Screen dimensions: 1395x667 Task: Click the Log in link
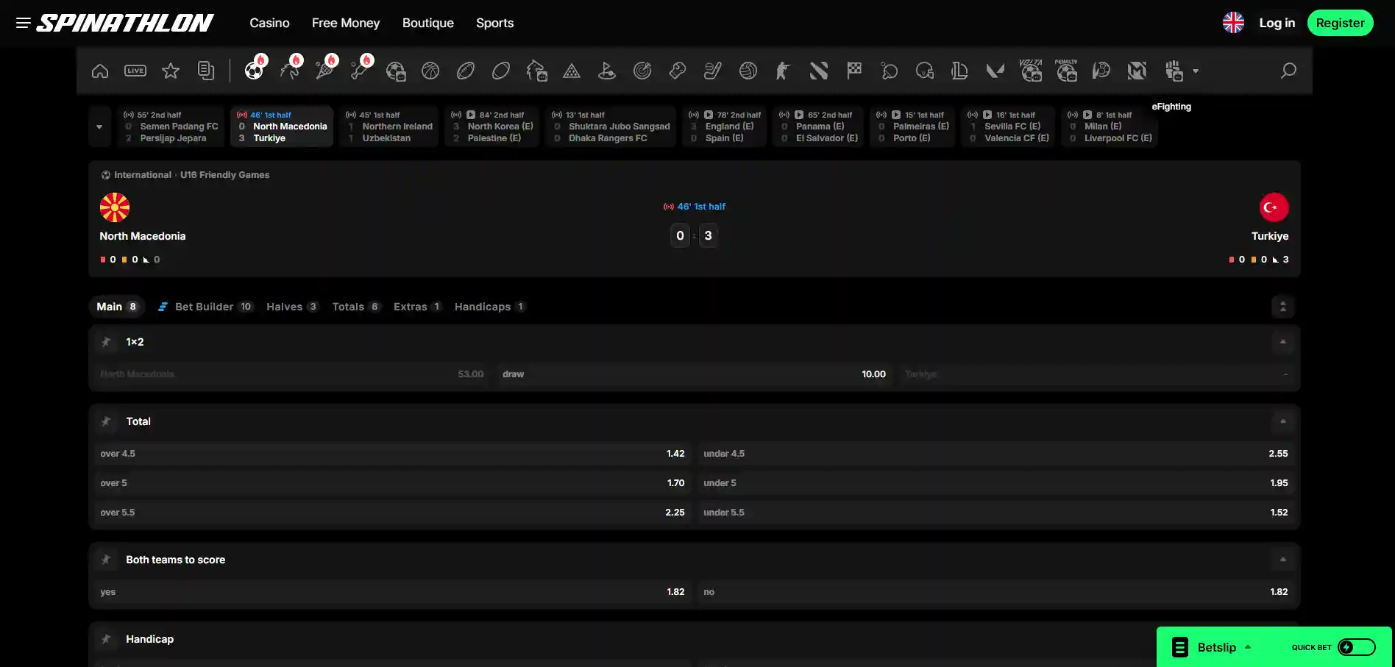tap(1277, 23)
